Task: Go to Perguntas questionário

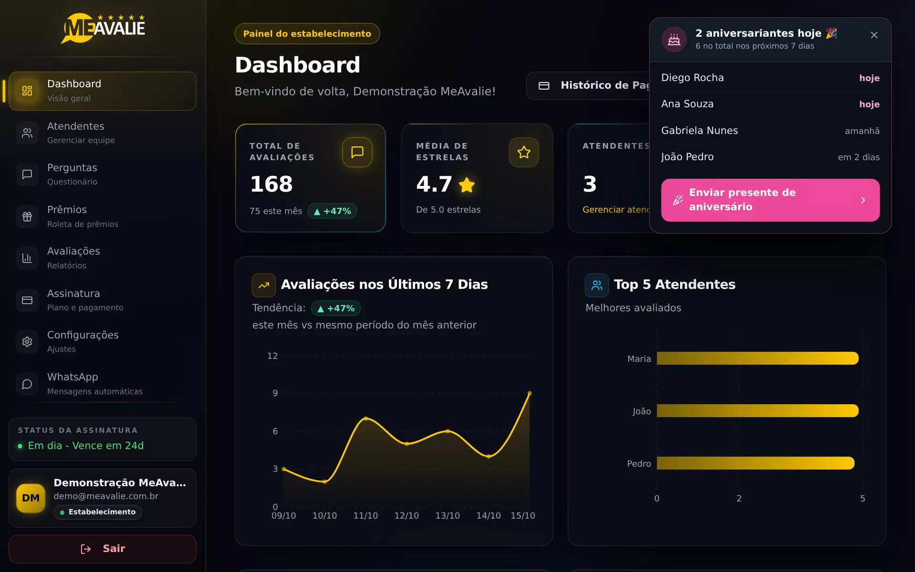Action: [102, 174]
